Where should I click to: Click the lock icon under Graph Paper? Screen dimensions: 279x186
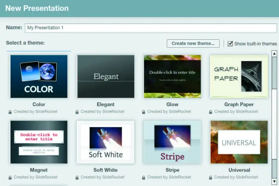pyautogui.click(x=211, y=112)
